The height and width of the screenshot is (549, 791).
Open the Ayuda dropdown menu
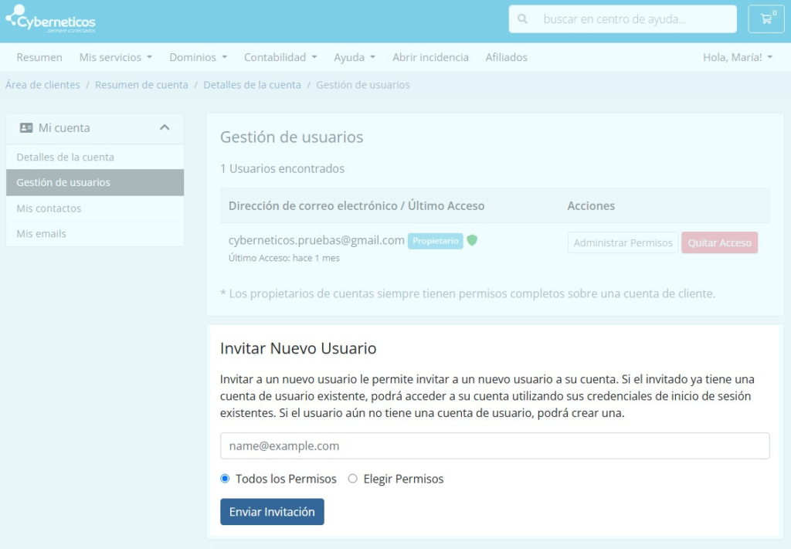(x=354, y=57)
